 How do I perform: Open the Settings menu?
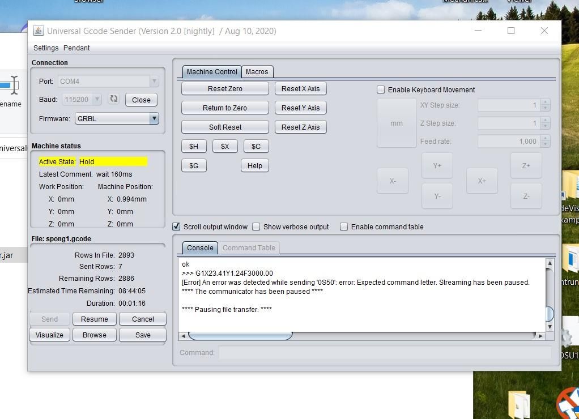point(46,48)
